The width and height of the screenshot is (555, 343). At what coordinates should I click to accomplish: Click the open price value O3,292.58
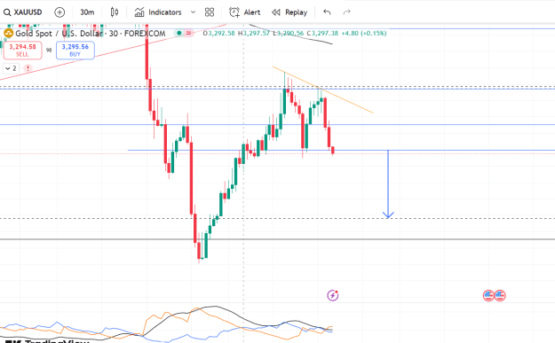[x=218, y=33]
